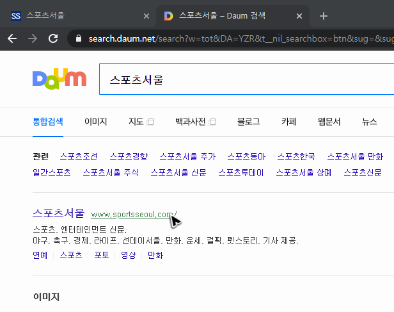Open the 지도 search tab
Image resolution: width=394 pixels, height=312 pixels.
click(x=136, y=122)
